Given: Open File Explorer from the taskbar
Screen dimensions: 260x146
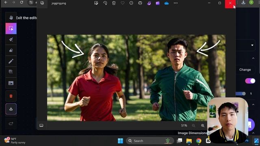Looking at the screenshot, I should 189,141.
